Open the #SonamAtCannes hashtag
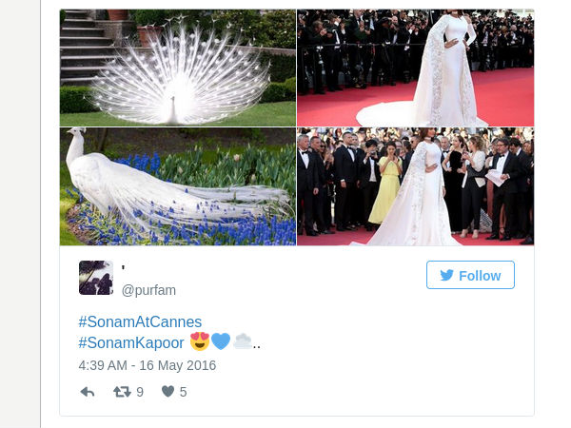The height and width of the screenshot is (428, 571). pyautogui.click(x=140, y=321)
